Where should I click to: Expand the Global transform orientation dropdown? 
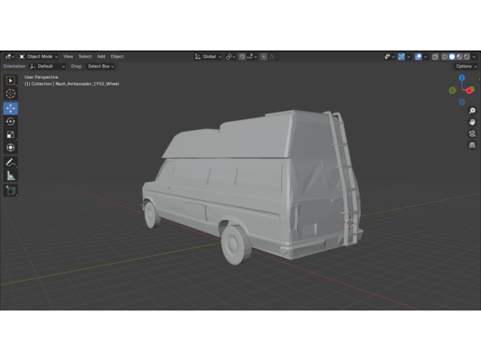(208, 57)
